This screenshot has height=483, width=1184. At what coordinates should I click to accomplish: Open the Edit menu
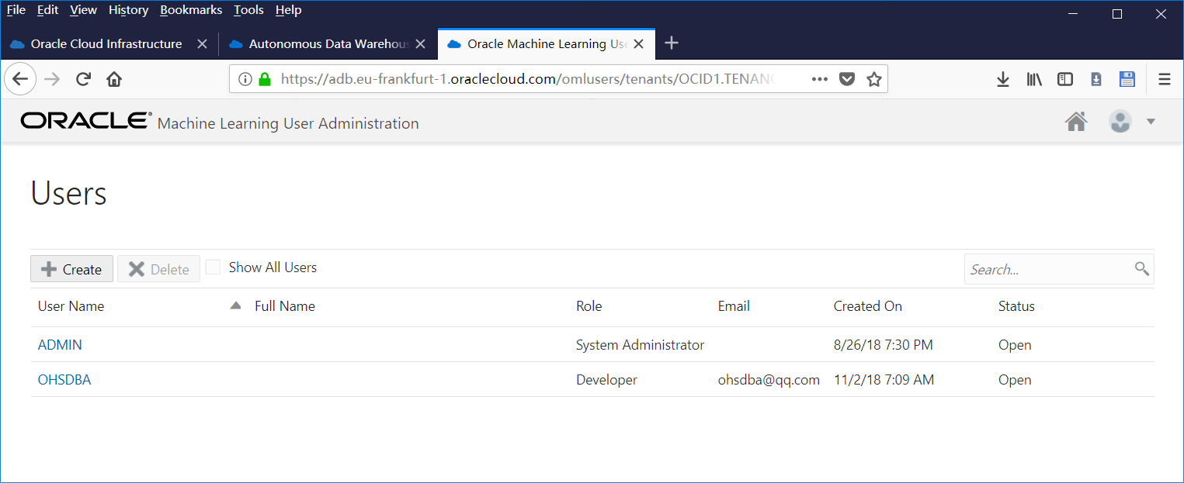coord(48,10)
